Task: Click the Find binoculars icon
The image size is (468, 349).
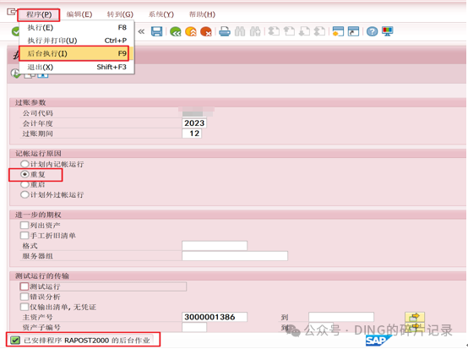Action: click(x=240, y=31)
